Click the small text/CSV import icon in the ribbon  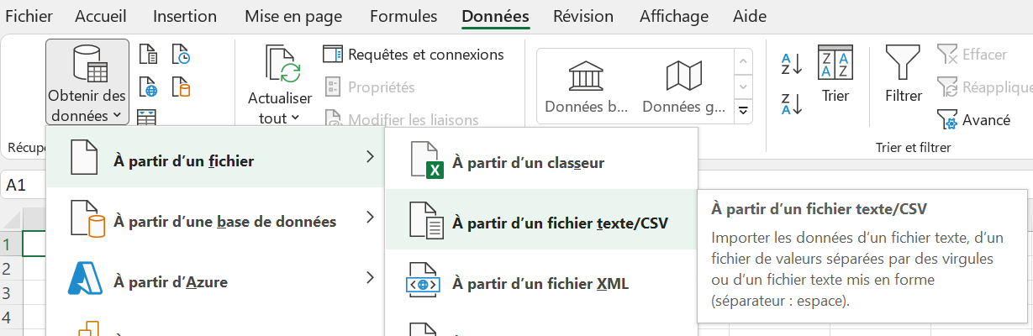point(148,55)
